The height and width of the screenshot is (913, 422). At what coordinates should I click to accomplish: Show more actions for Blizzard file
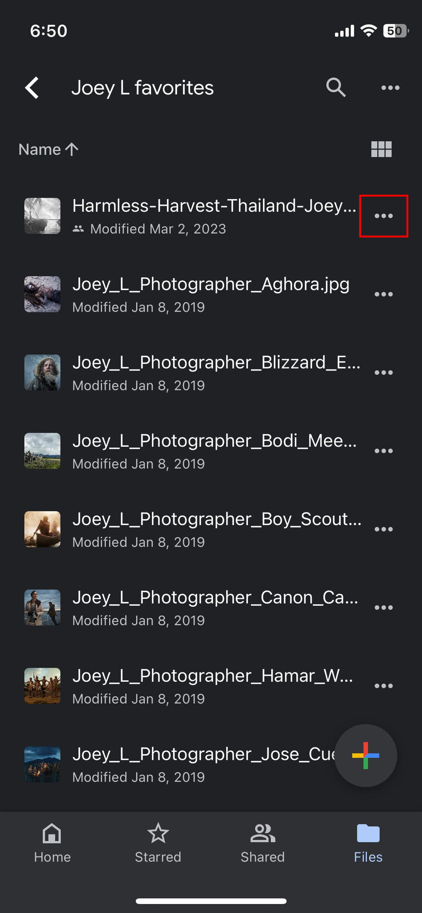pyautogui.click(x=383, y=372)
